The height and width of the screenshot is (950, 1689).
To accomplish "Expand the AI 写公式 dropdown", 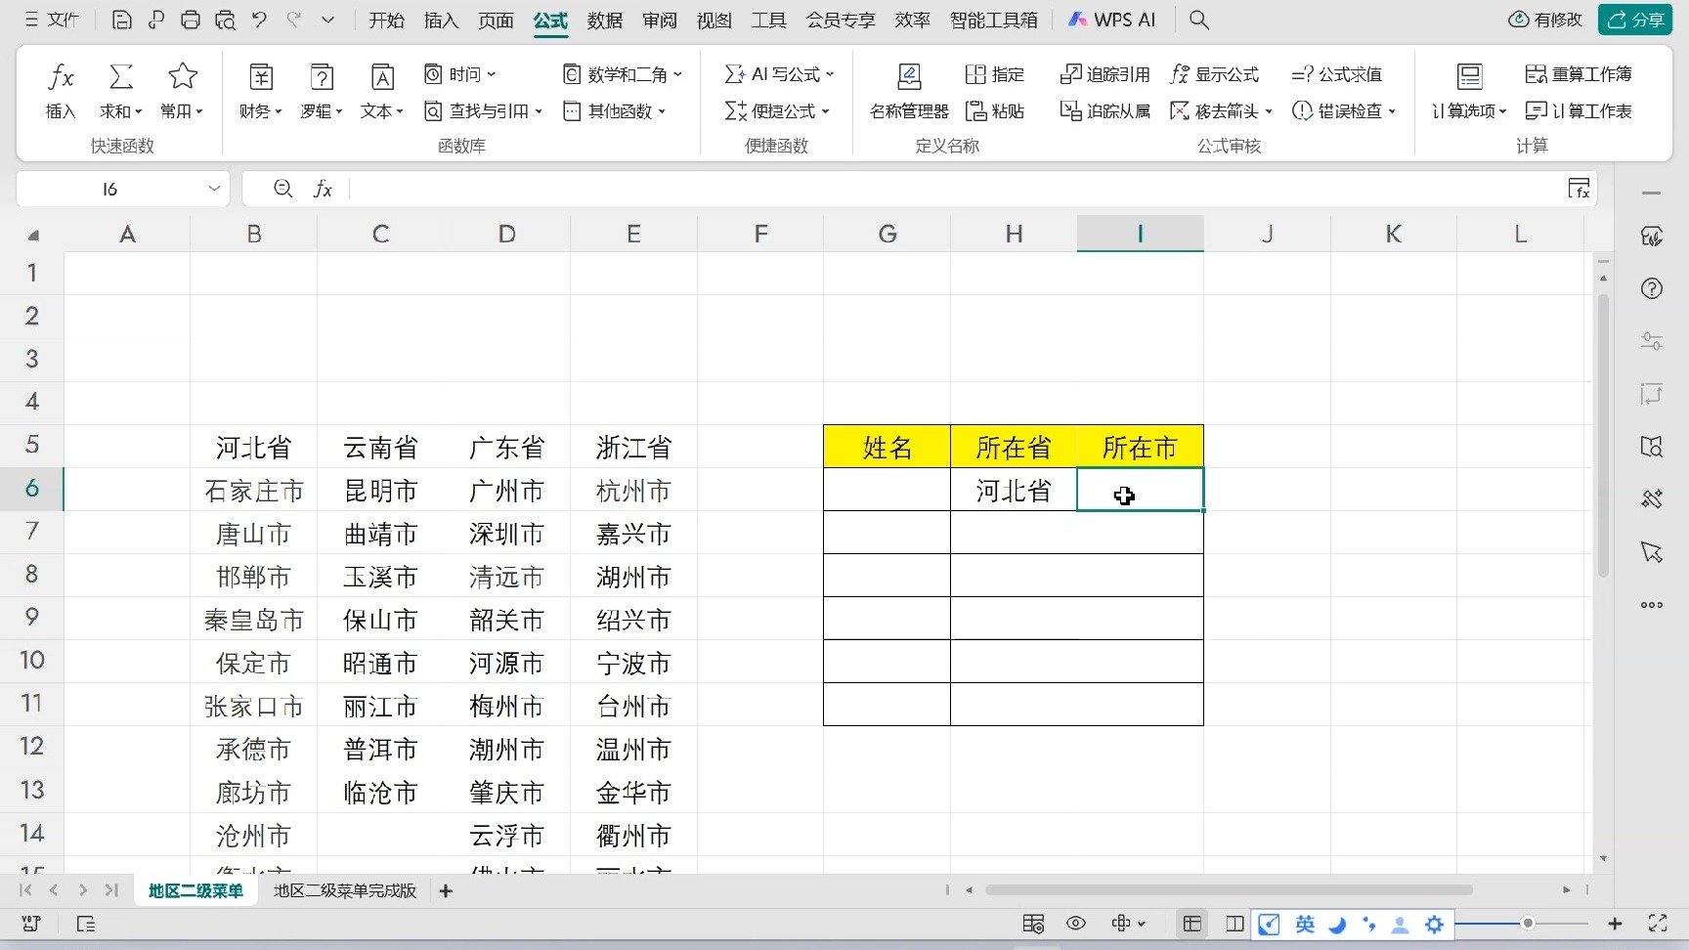I will pos(779,73).
